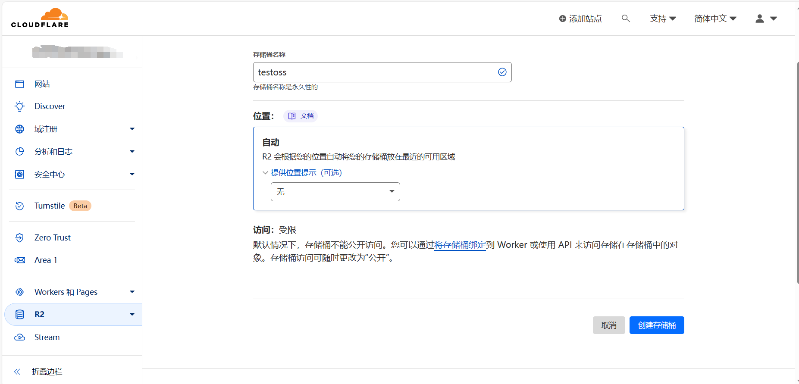
Task: Click the Stream cloud icon
Action: [x=20, y=337]
